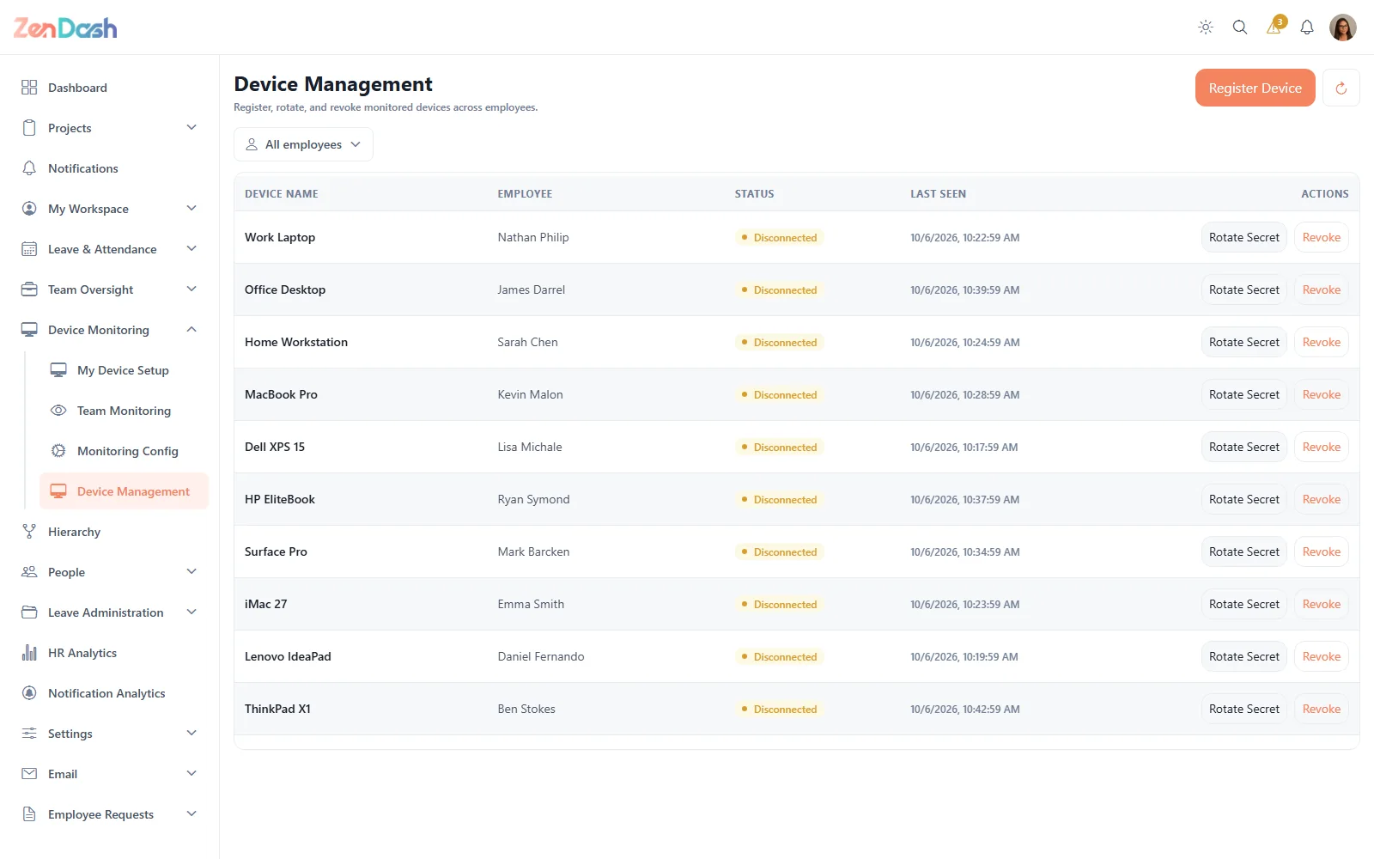Expand the My Workspace chevron
The image size is (1374, 859).
pos(192,209)
